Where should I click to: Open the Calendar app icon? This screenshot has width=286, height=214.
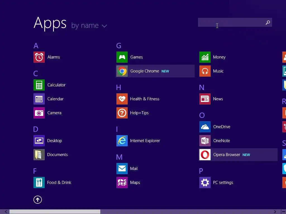coord(39,99)
